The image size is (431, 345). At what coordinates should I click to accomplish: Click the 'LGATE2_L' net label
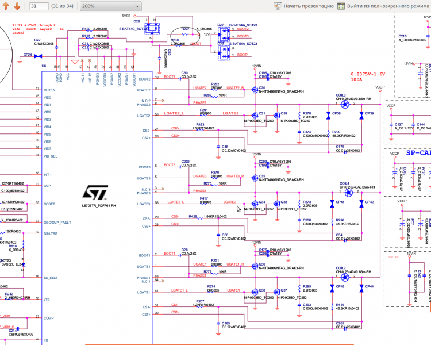coord(174,113)
